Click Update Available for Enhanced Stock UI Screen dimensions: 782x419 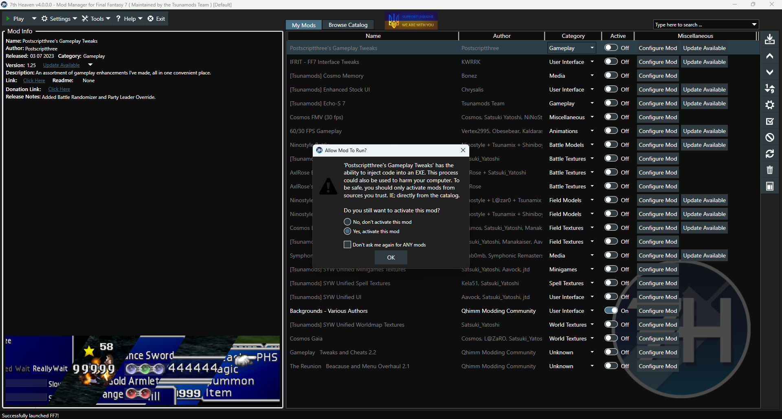pos(704,89)
